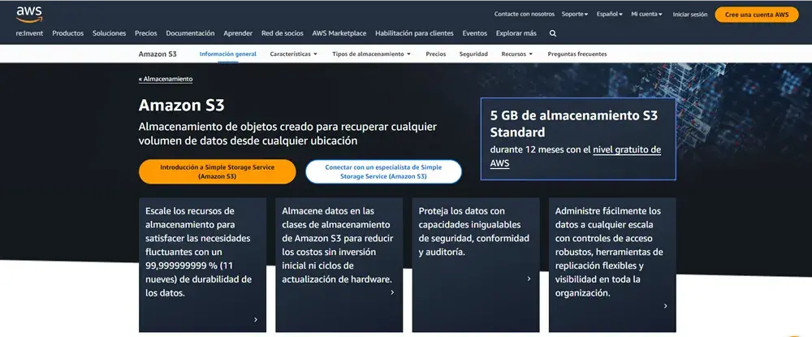The image size is (812, 337).
Task: Click Introducción a Simple Storage Service button
Action: (217, 171)
